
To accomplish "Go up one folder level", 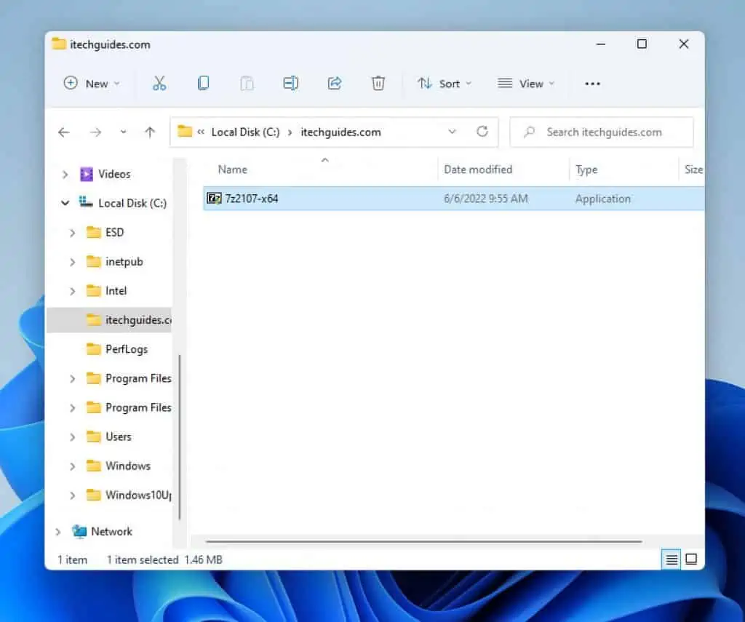I will (x=150, y=132).
